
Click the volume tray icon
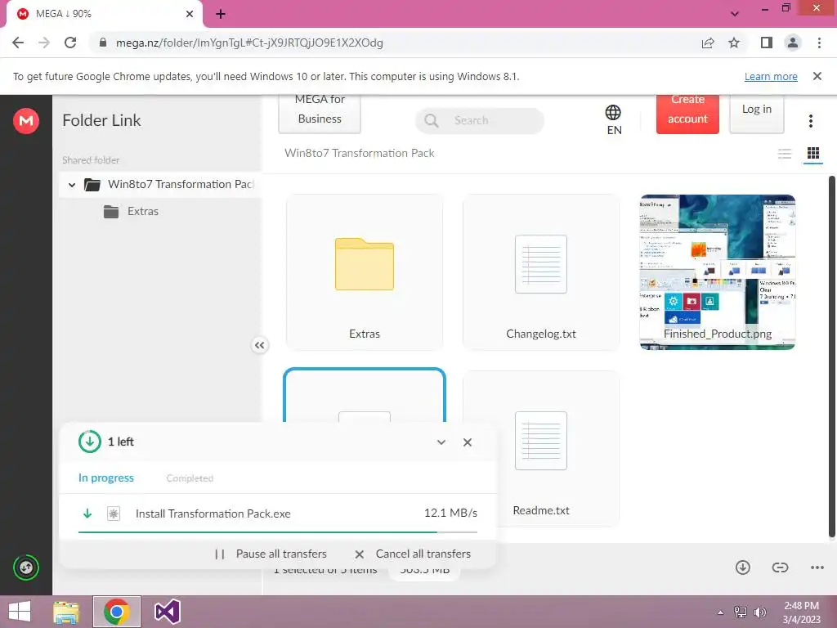pos(759,612)
